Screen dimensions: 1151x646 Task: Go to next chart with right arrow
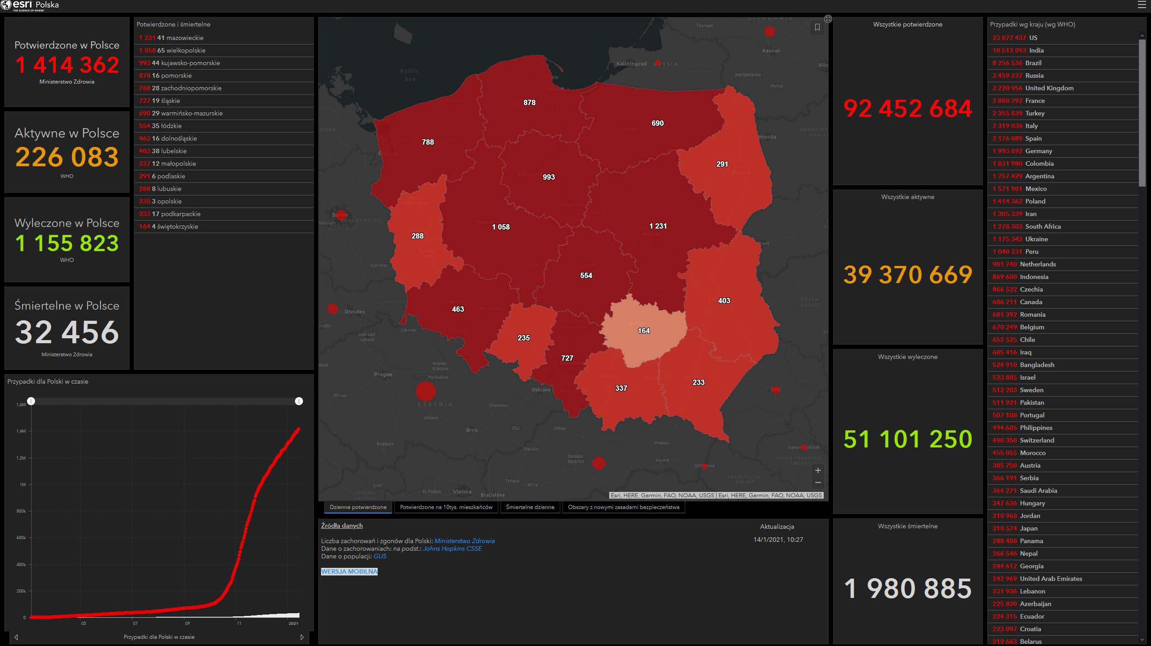(302, 637)
